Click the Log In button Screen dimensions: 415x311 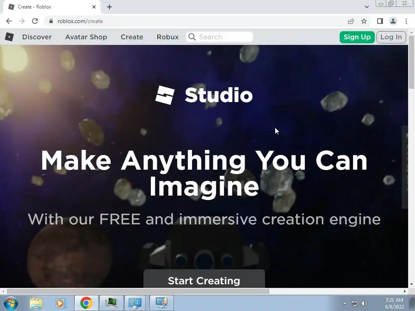[x=391, y=37]
